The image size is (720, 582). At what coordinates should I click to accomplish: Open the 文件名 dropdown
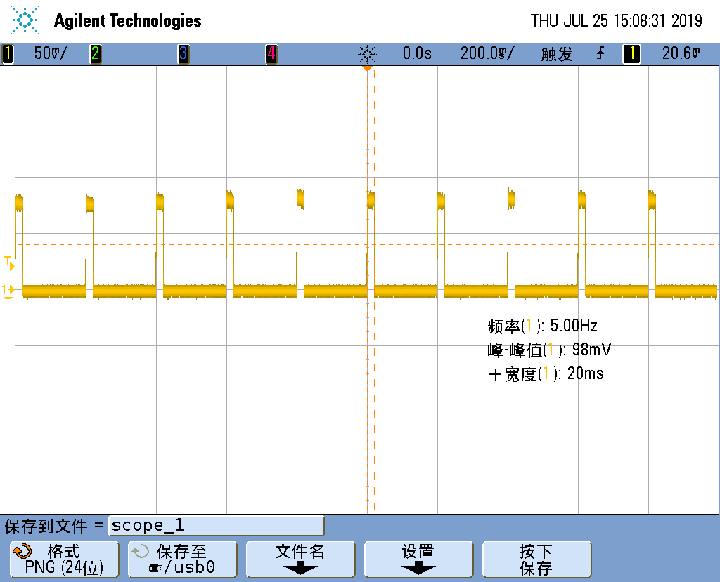300,559
